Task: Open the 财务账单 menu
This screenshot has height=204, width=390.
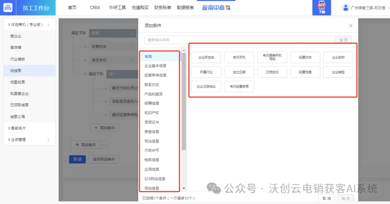Action: click(162, 8)
